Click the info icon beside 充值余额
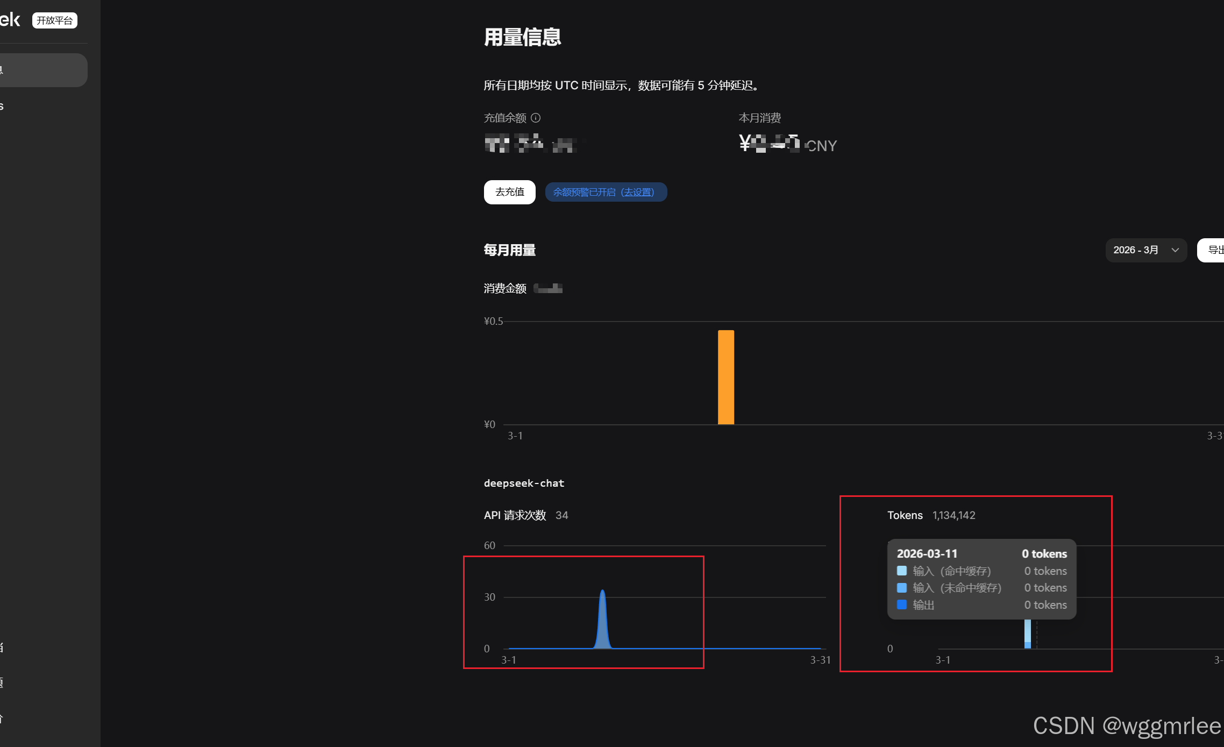 536,118
